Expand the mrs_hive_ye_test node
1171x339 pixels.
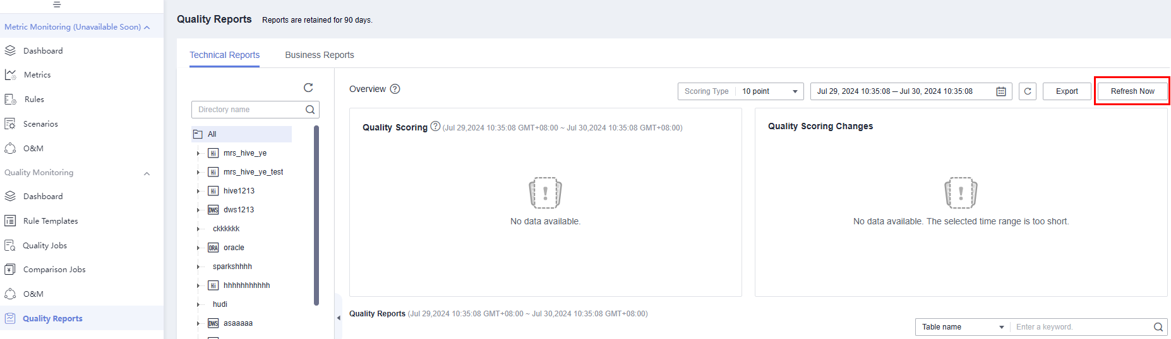[198, 172]
